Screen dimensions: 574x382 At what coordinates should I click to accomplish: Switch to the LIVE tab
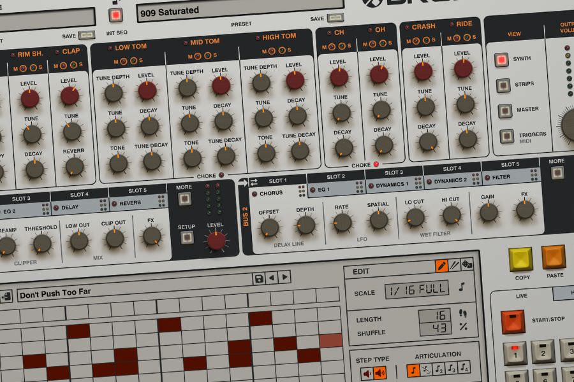click(523, 295)
